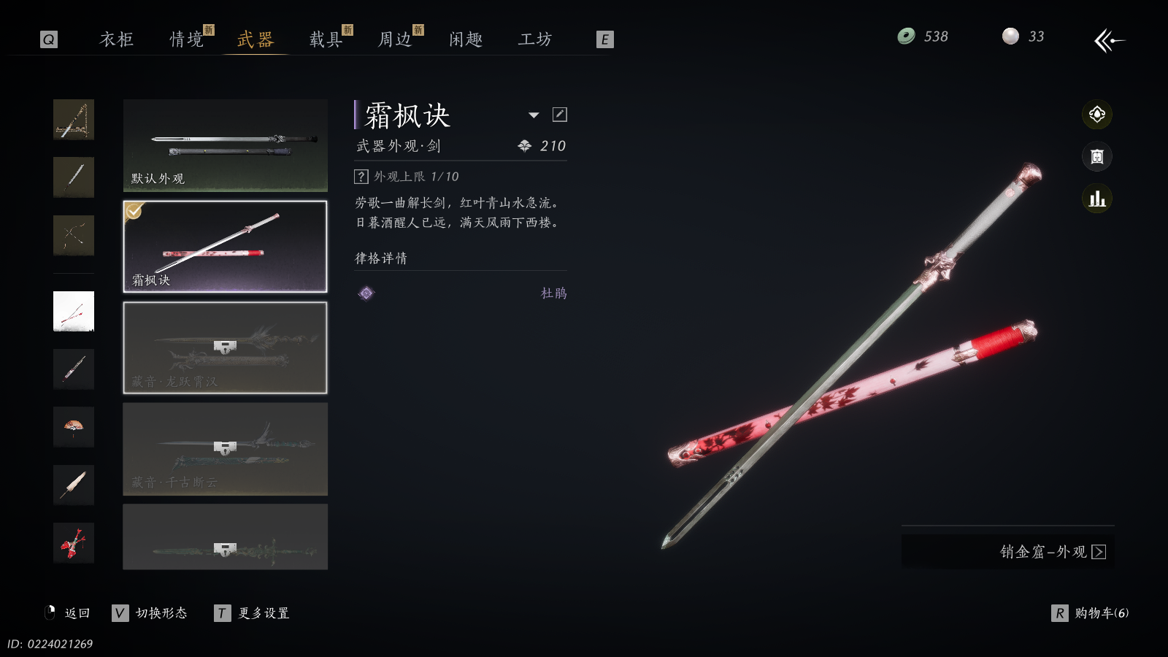The height and width of the screenshot is (657, 1168).
Task: Open the question mark help for 外观上限
Action: [x=361, y=177]
